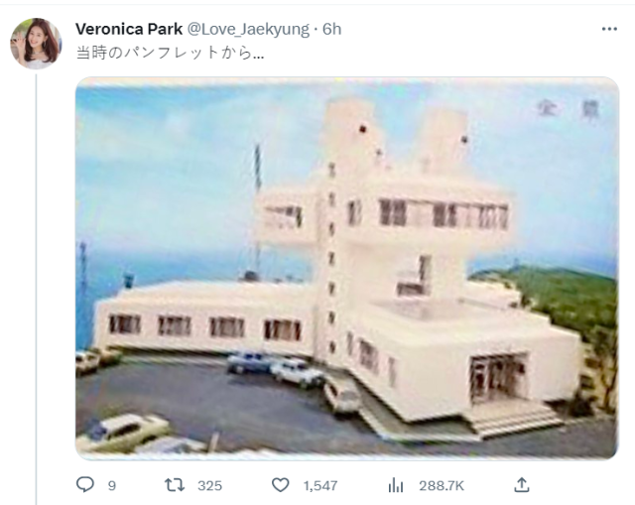The width and height of the screenshot is (635, 505).
Task: Open the three-dot More options menu
Action: coord(609,29)
